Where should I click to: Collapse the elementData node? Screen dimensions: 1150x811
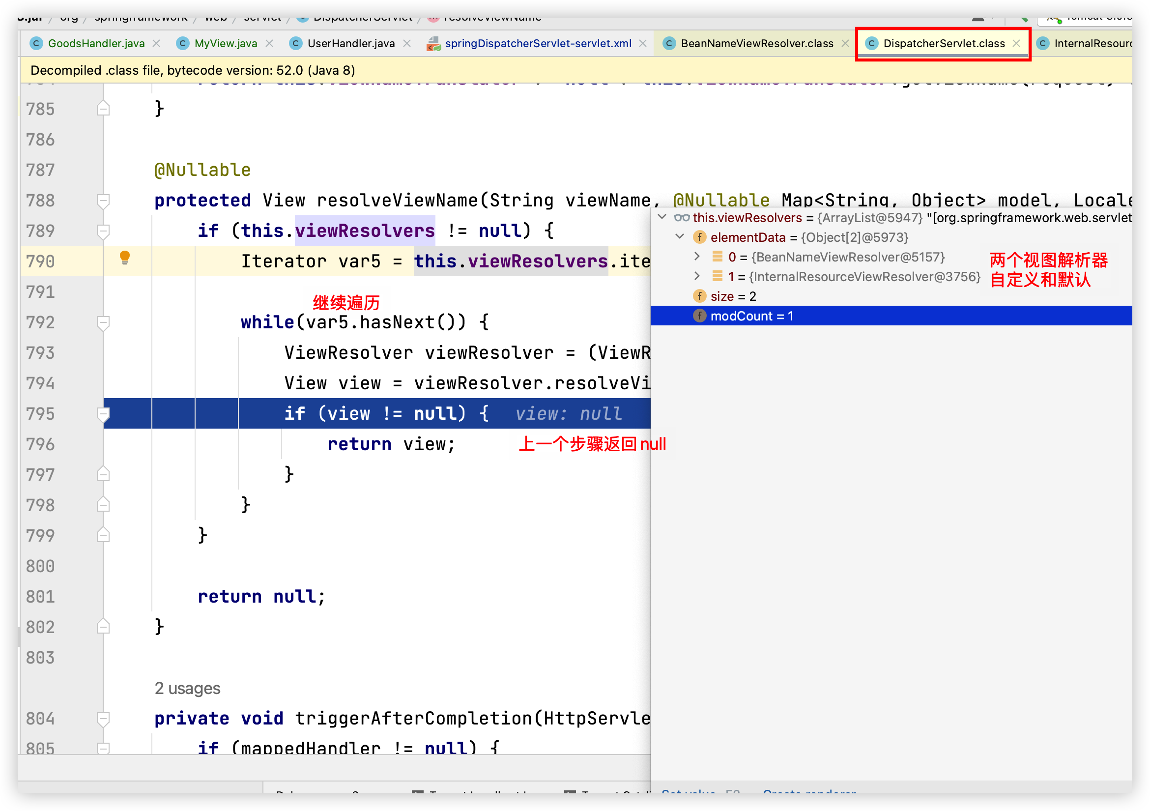click(680, 237)
